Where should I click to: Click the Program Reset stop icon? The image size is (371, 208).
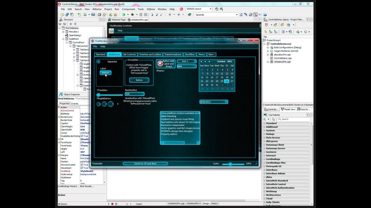(x=146, y=14)
